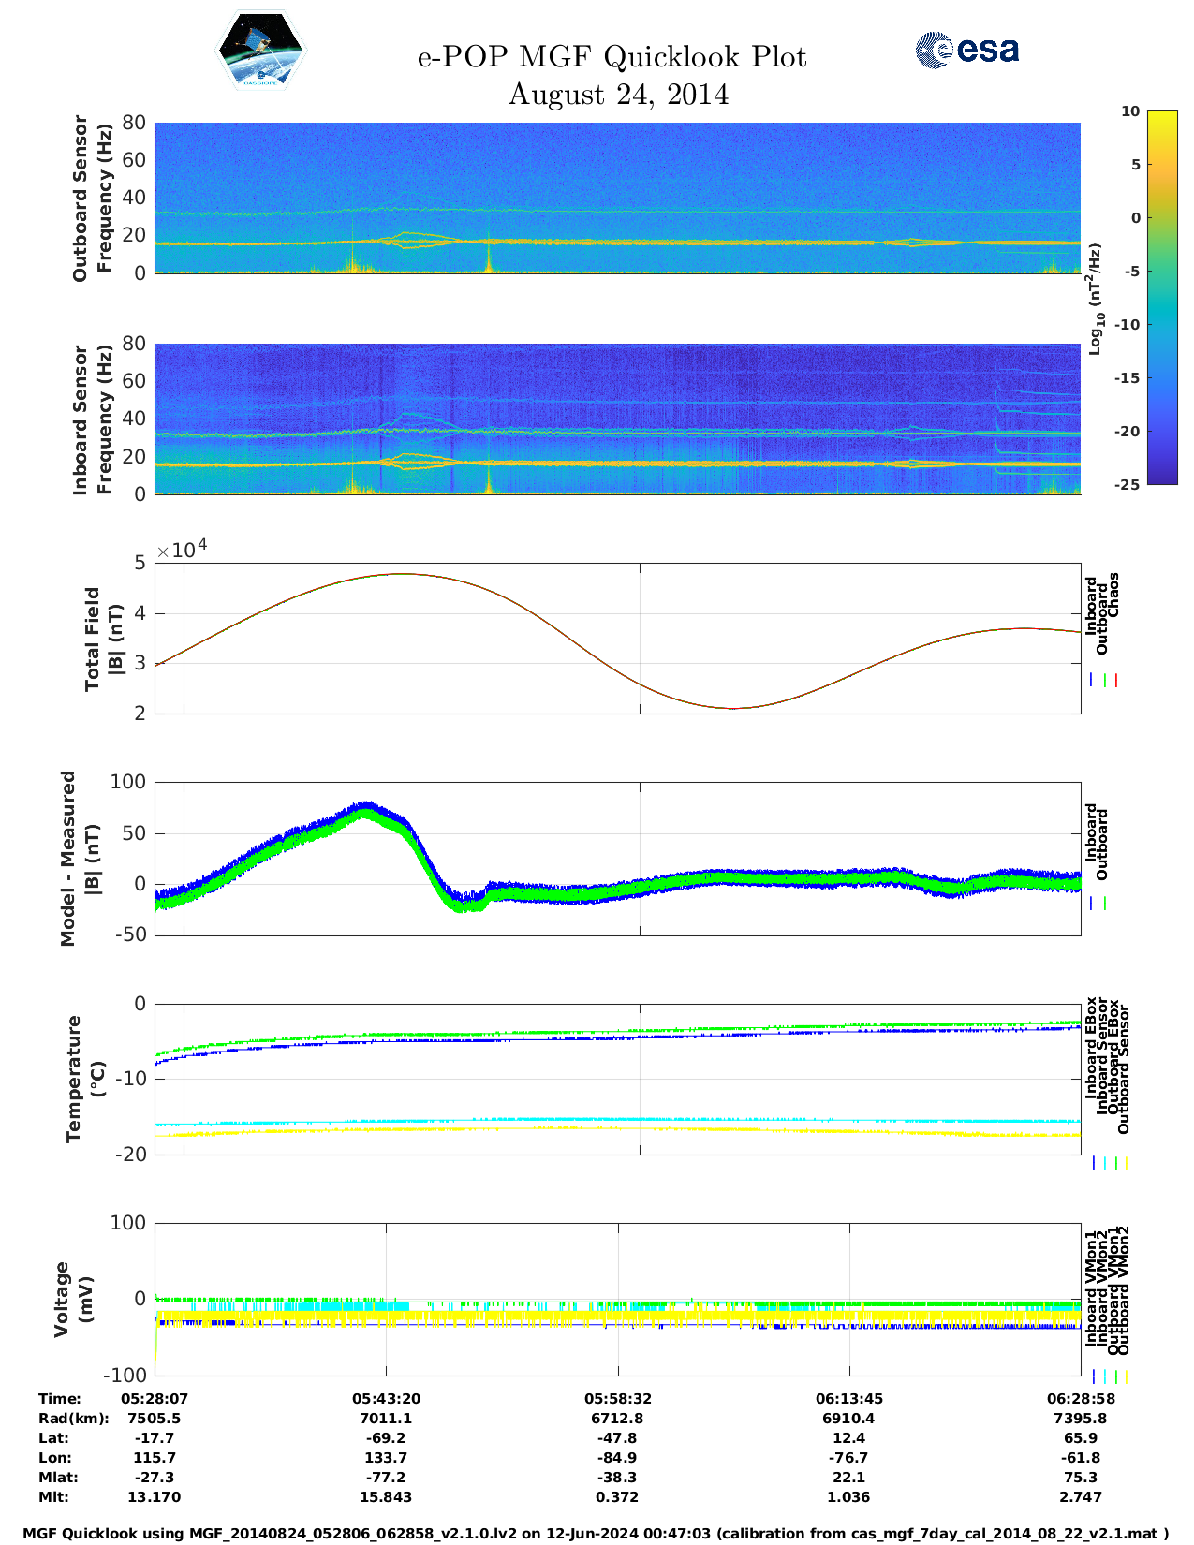
Task: Select the 05:43:20 time tick label
Action: [386, 1399]
